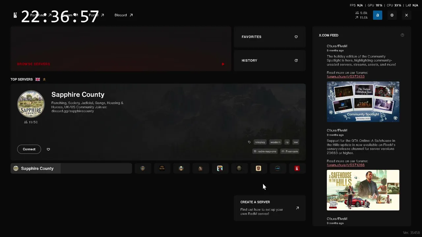Open the blue "a" user account button
422x237 pixels.
(377, 15)
